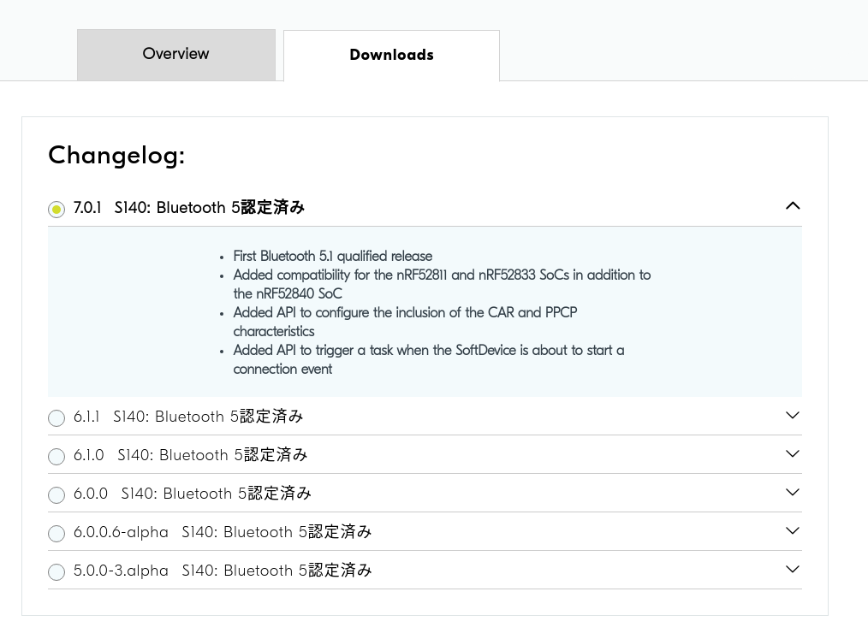Choose the 6.0.0.6-alpha release
This screenshot has height=633, width=868.
pyautogui.click(x=56, y=534)
